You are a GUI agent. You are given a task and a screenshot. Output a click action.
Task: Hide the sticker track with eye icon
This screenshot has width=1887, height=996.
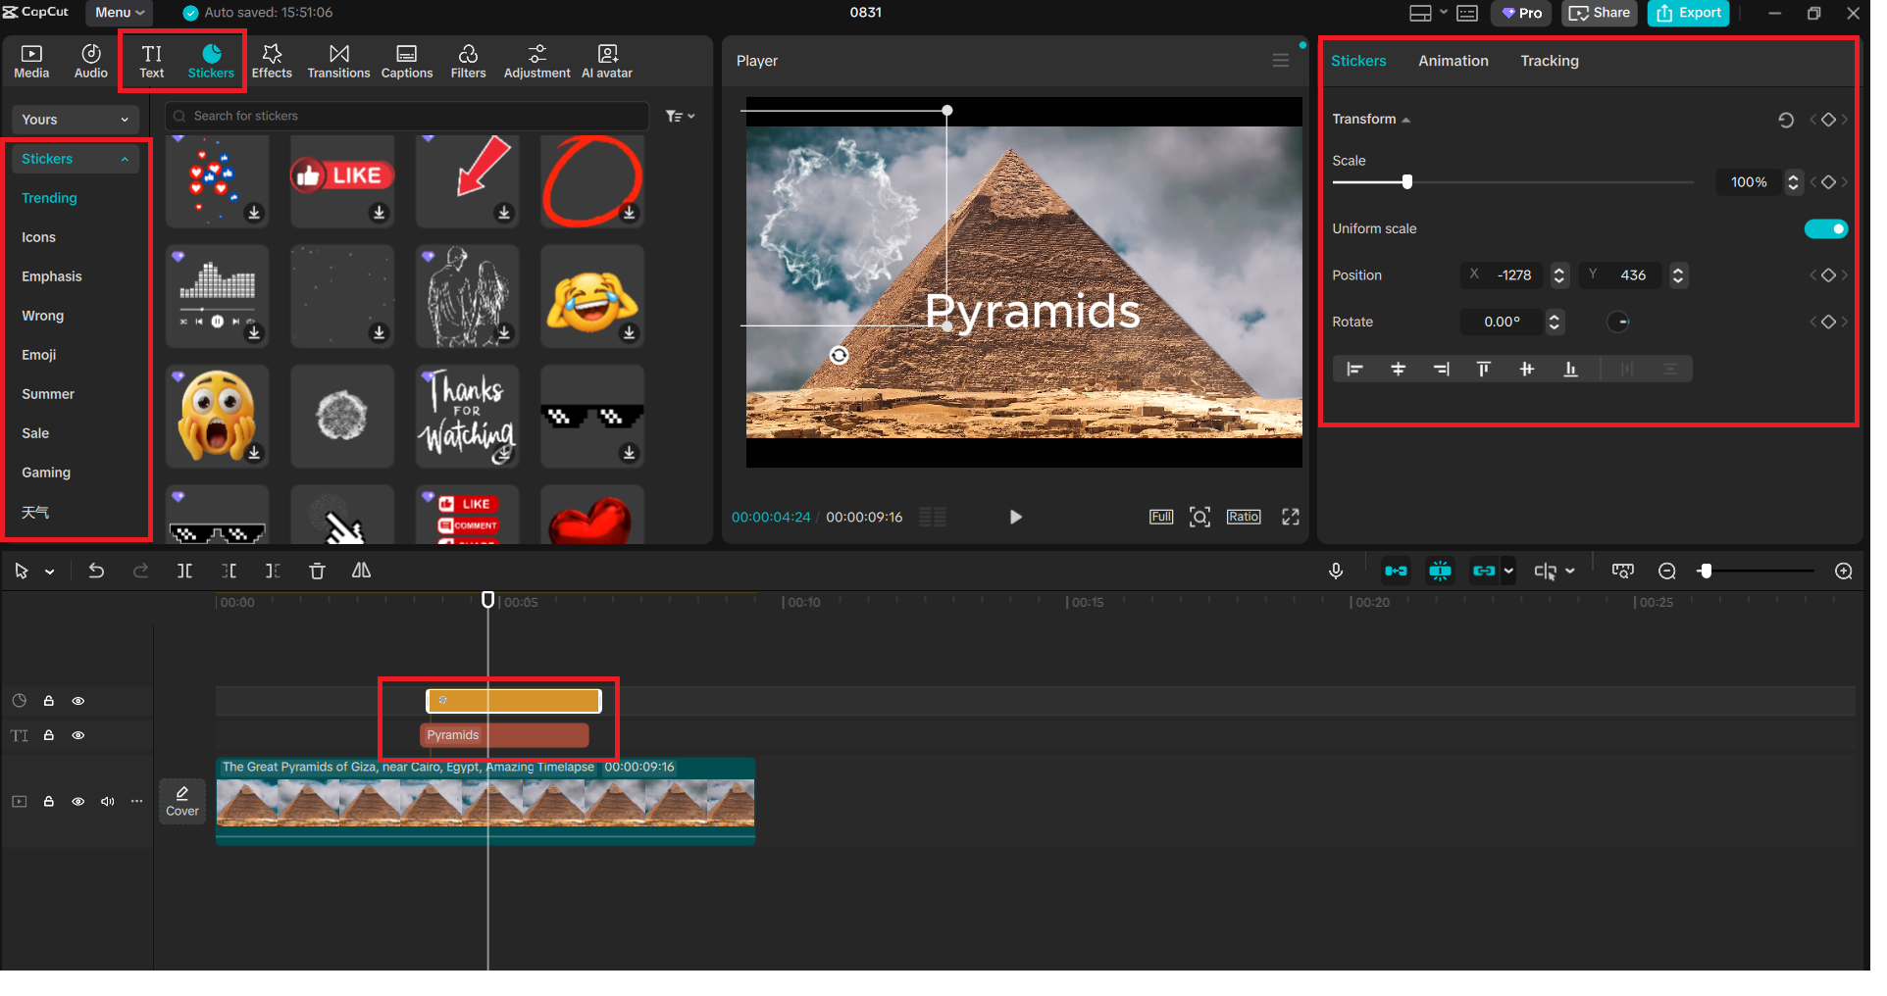pyautogui.click(x=78, y=702)
